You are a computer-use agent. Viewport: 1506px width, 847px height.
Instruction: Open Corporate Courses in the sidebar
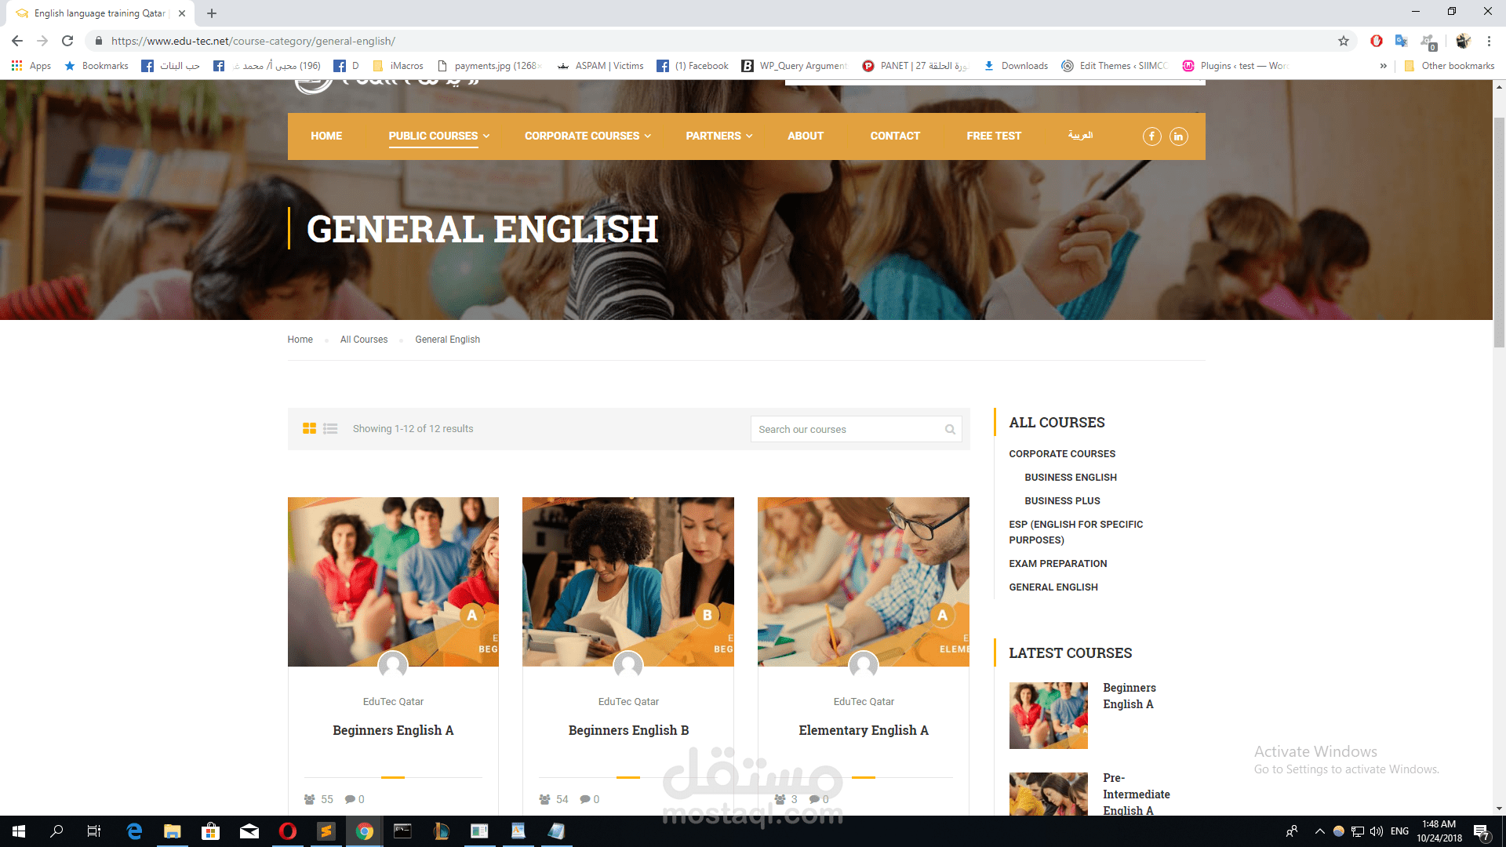click(x=1062, y=454)
